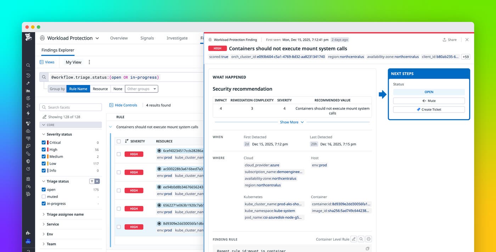Select the checkbox on the first HIGH finding row
This screenshot has height=252, width=496.
pos(119,154)
